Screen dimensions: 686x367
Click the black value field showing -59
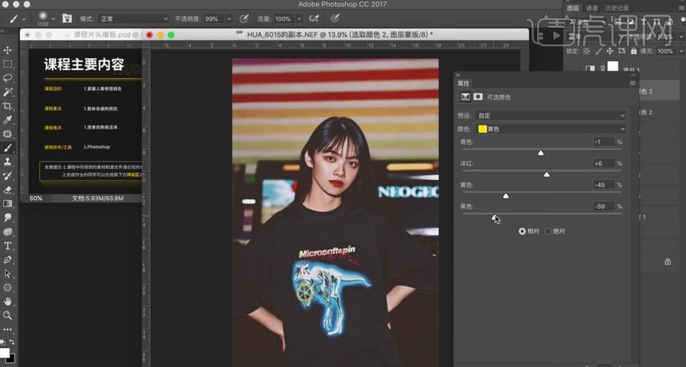pos(604,206)
